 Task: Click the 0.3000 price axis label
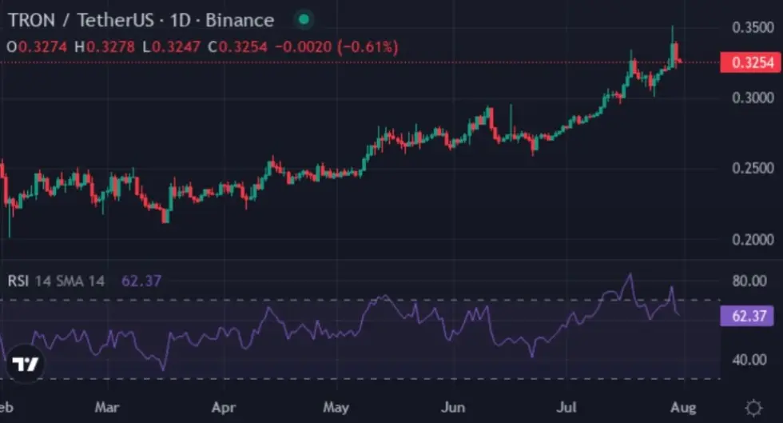tap(753, 98)
